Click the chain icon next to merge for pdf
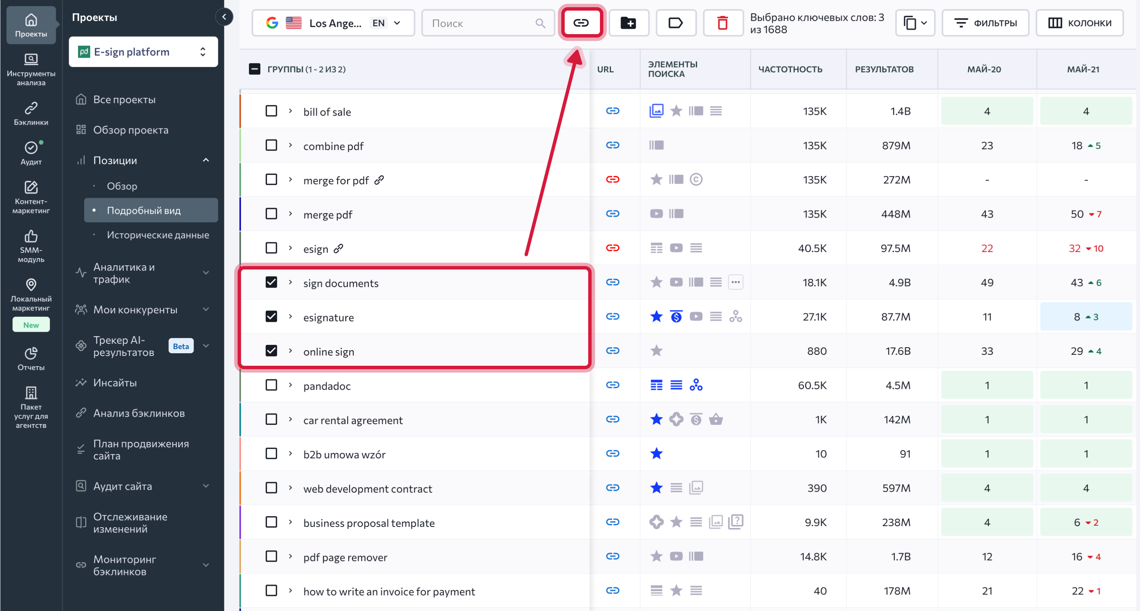The width and height of the screenshot is (1140, 611). click(379, 180)
